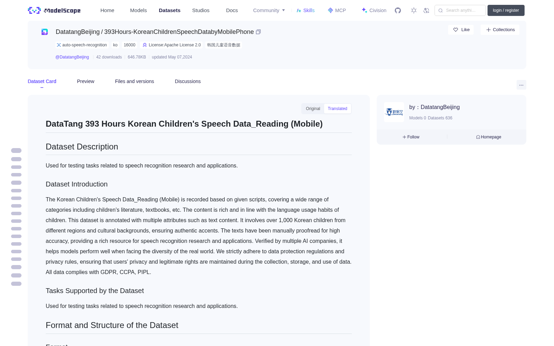The height and width of the screenshot is (346, 554).
Task: Open the three-dots more options button
Action: (521, 85)
